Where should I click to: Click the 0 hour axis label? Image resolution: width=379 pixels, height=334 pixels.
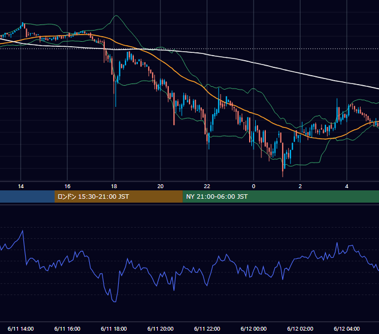pos(254,186)
